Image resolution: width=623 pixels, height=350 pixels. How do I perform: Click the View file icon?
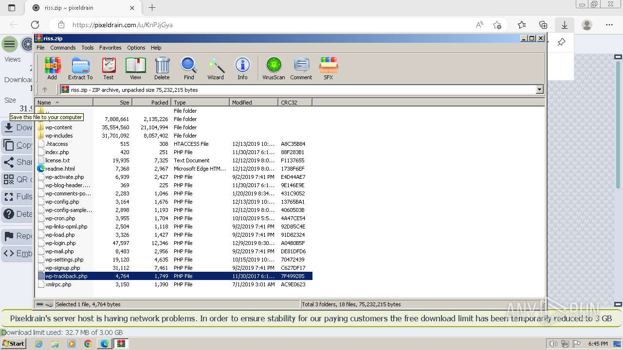[x=135, y=68]
